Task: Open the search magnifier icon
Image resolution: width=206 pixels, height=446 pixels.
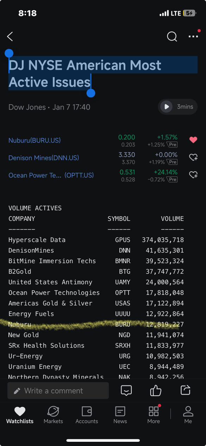Action: pos(172,36)
